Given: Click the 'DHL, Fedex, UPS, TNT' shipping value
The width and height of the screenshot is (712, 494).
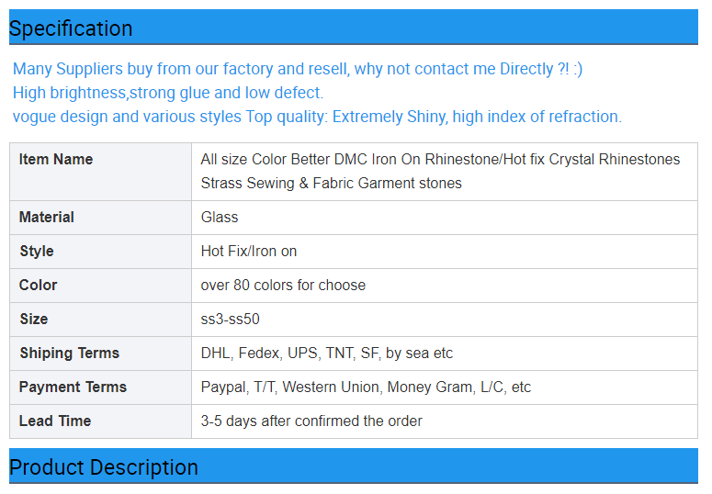Looking at the screenshot, I should pos(327,354).
